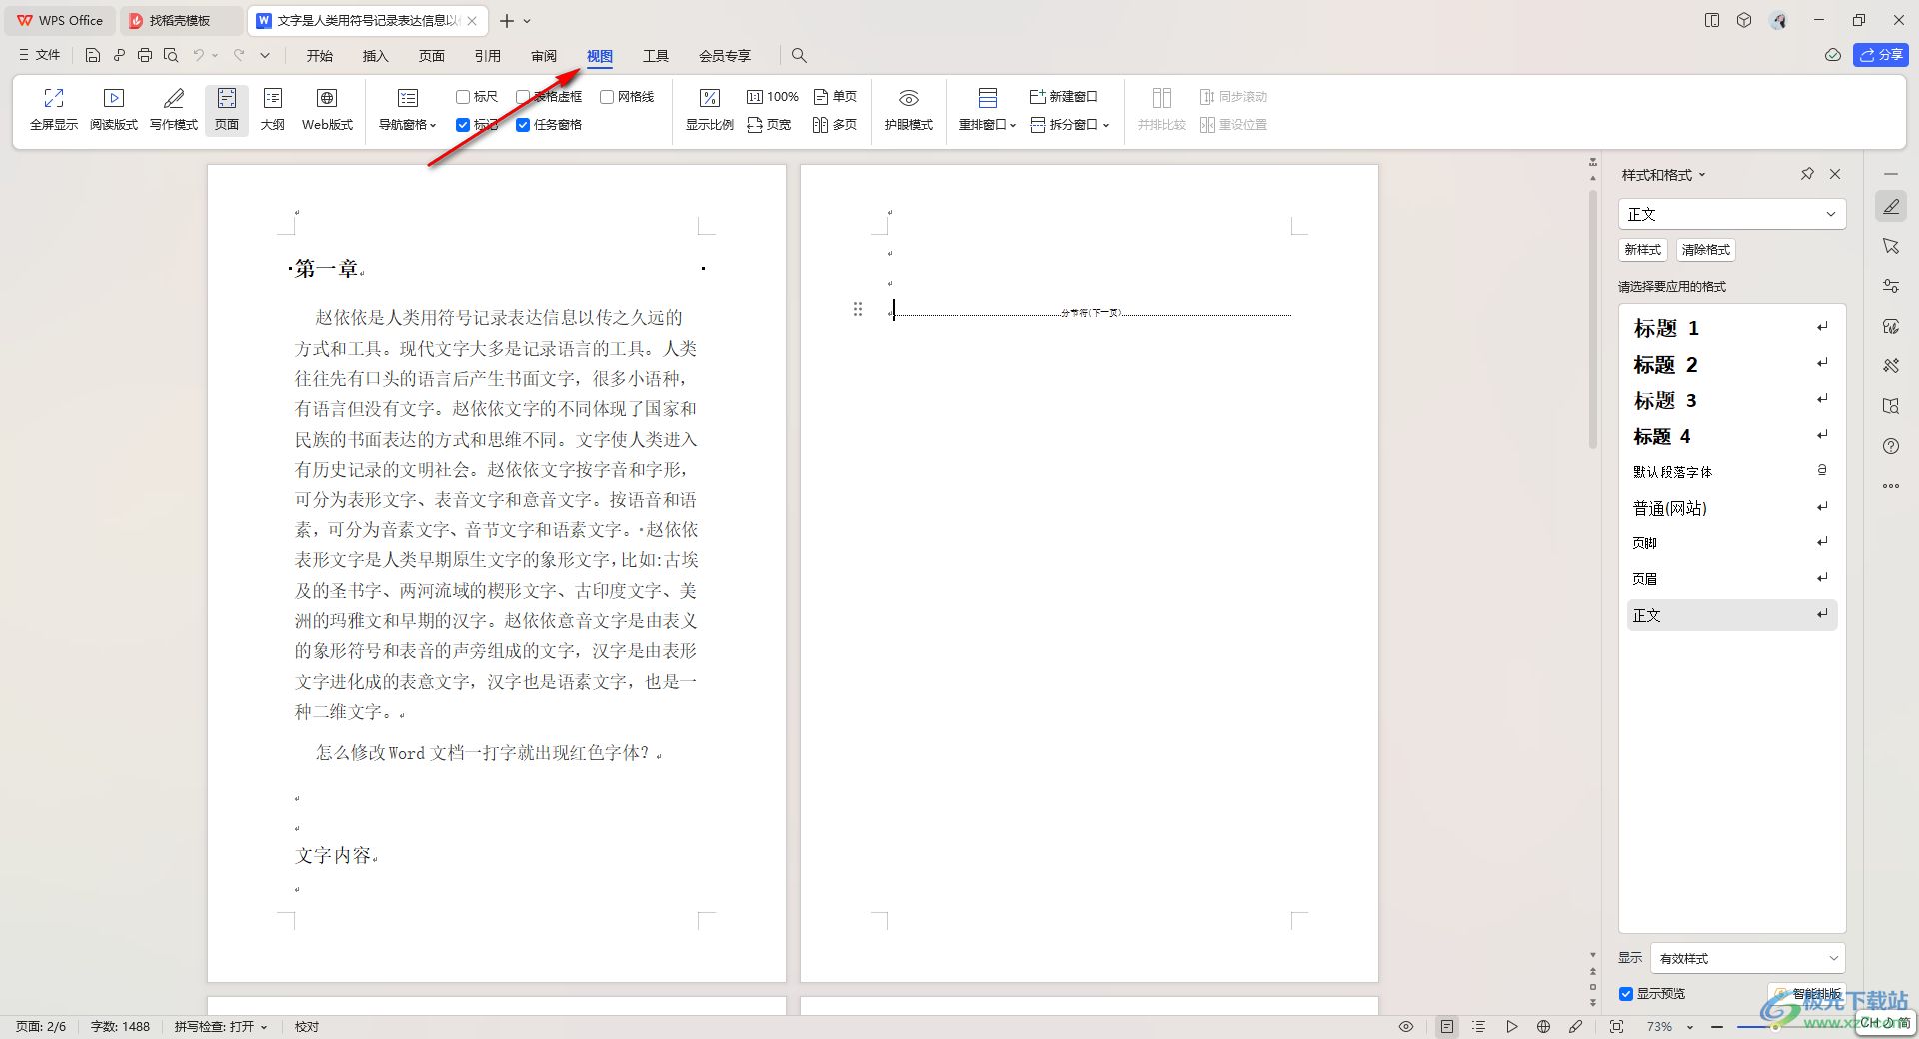Toggle Table Gridlines (表格虚框) checkbox
Screen dimensions: 1919x1039
pos(523,97)
